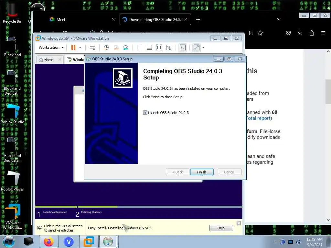Select the Roblox Studio desktop icon
This screenshot has width=331, height=248.
click(13, 114)
